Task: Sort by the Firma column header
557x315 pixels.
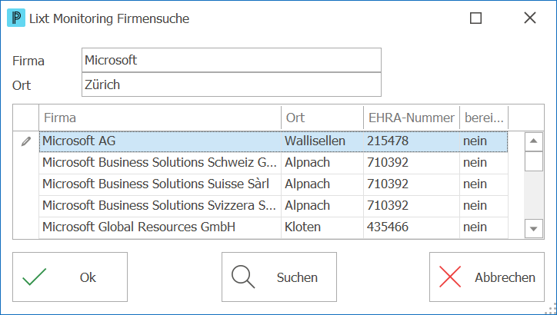Action: point(160,118)
